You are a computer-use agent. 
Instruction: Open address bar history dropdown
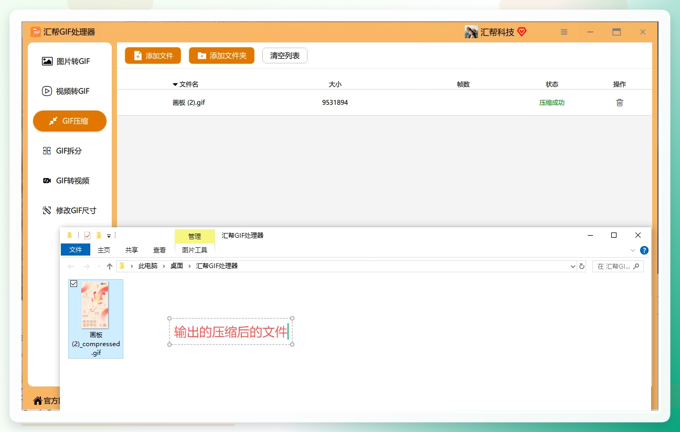[572, 266]
